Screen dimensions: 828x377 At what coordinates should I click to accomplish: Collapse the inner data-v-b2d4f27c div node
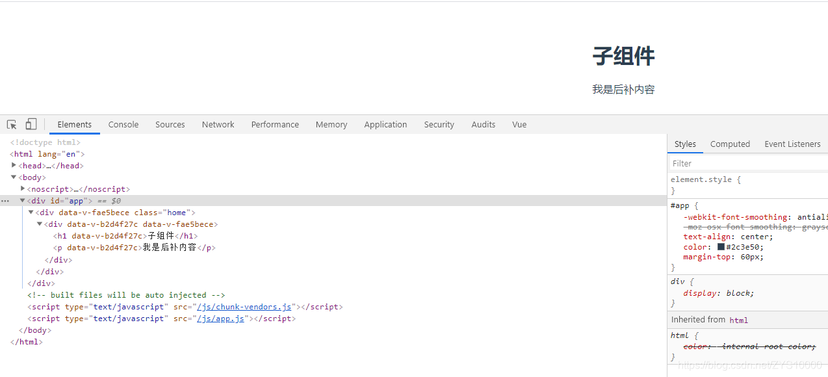(x=40, y=224)
